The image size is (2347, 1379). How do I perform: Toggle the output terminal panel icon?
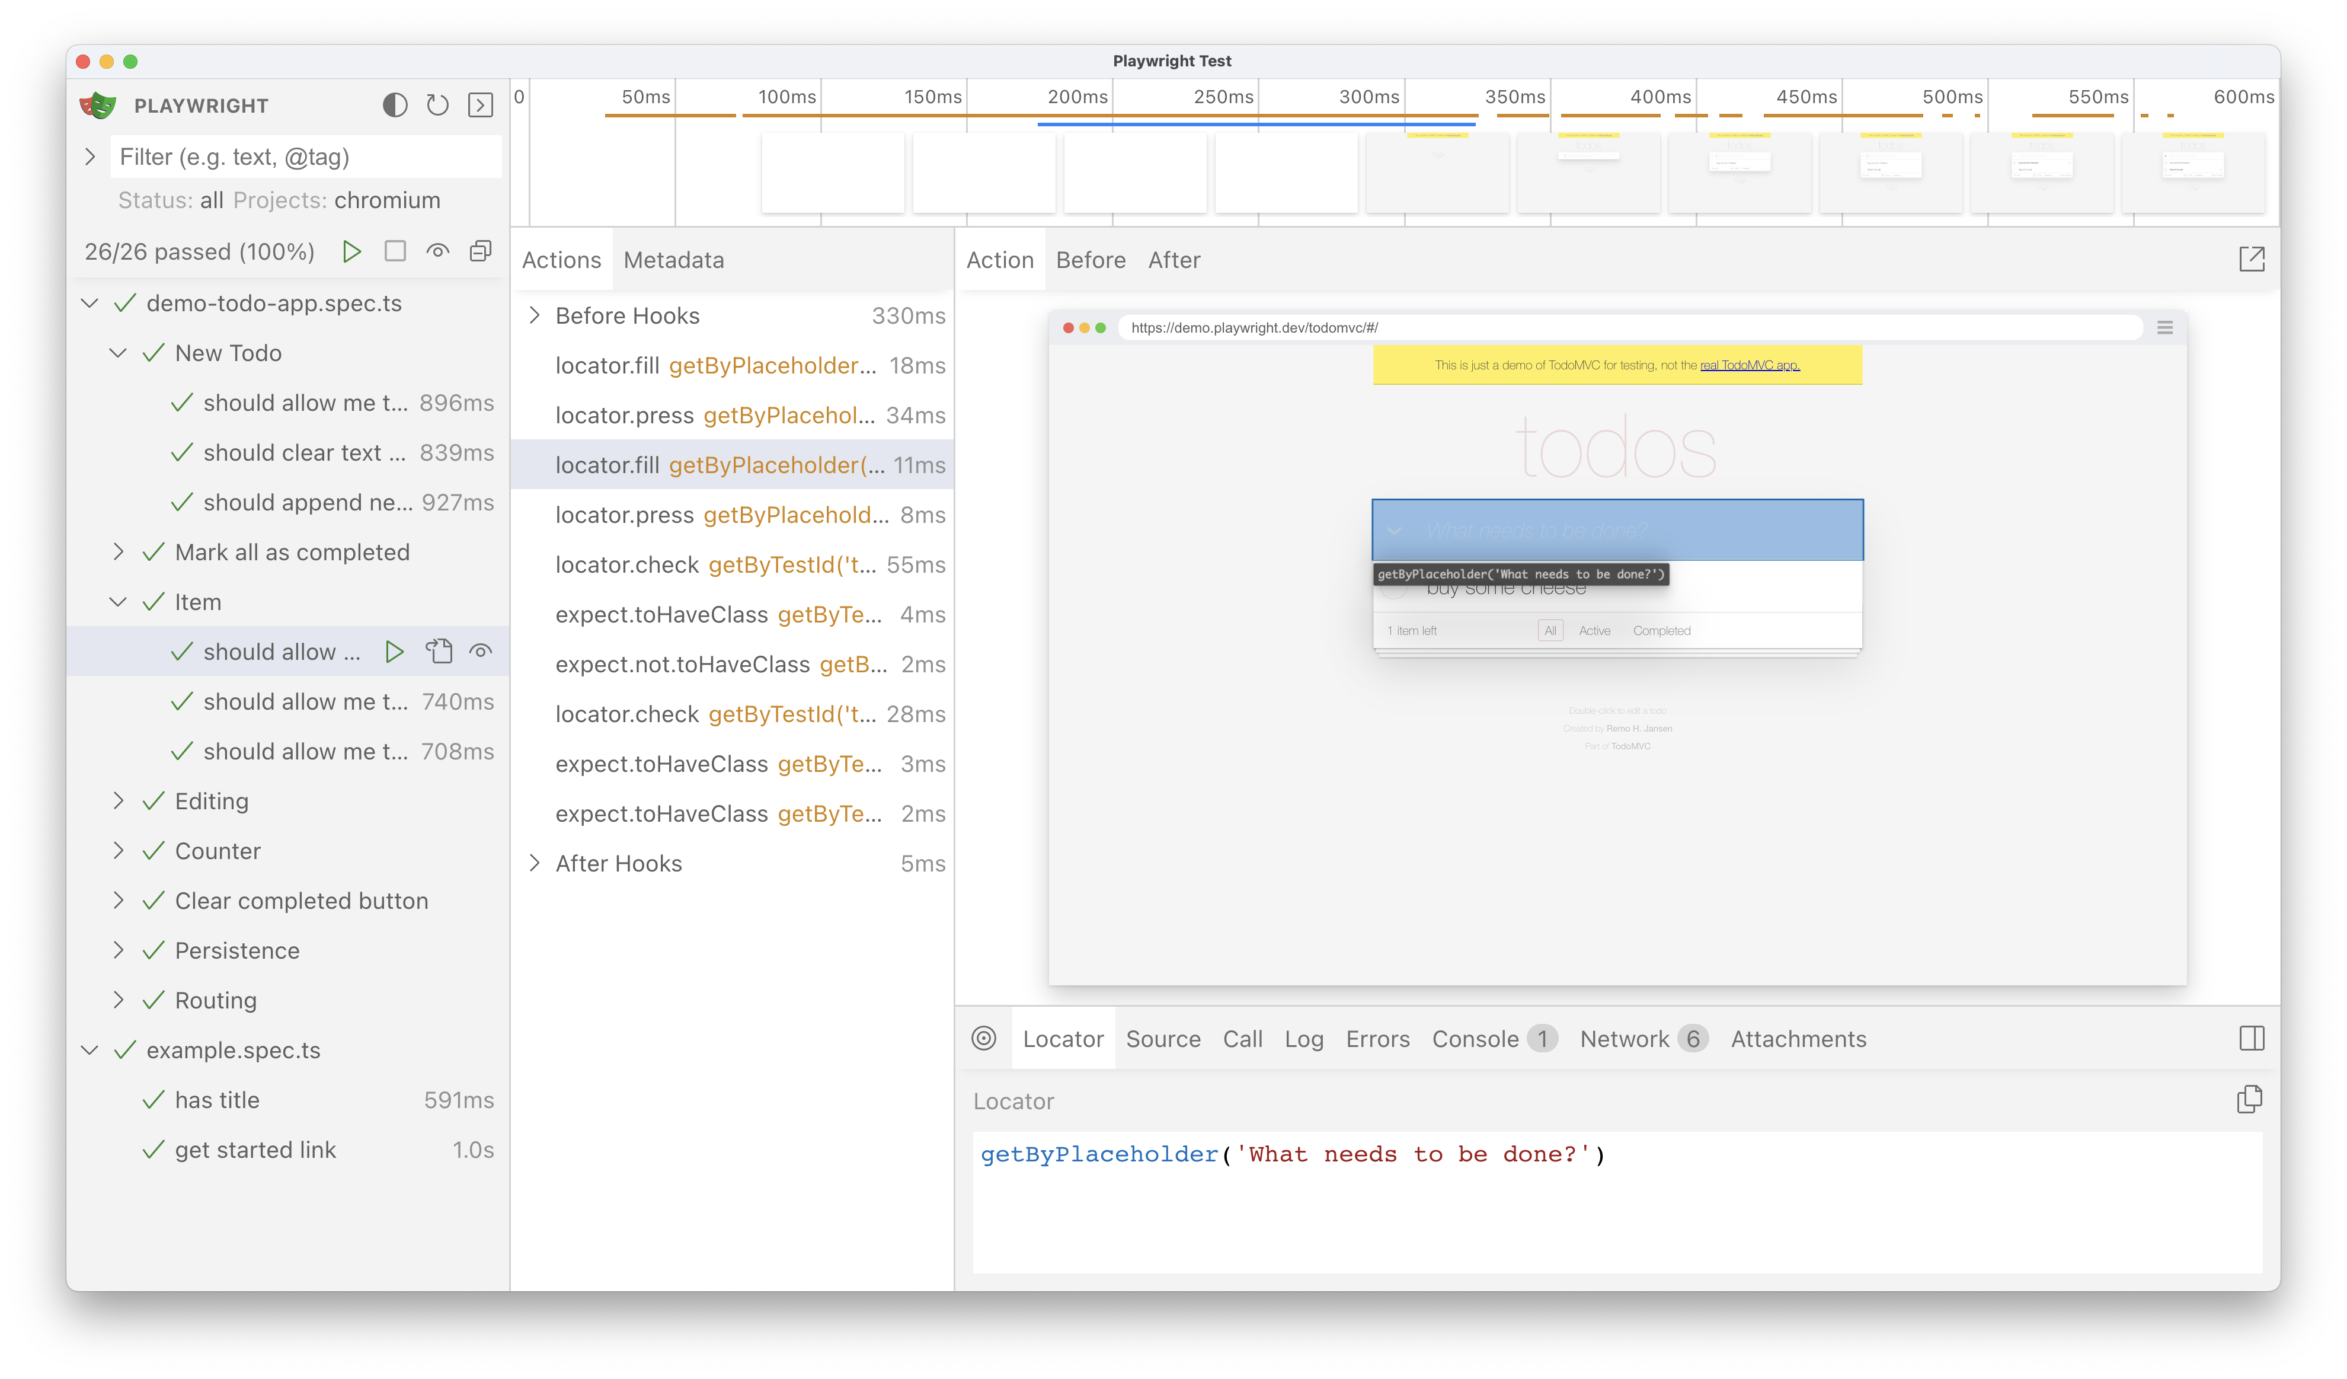click(481, 106)
